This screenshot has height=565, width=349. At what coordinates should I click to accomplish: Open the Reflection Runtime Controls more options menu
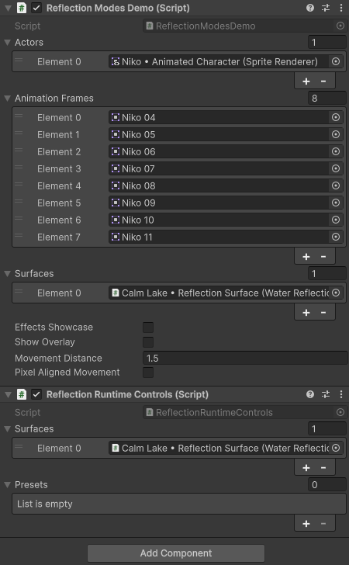click(x=340, y=394)
